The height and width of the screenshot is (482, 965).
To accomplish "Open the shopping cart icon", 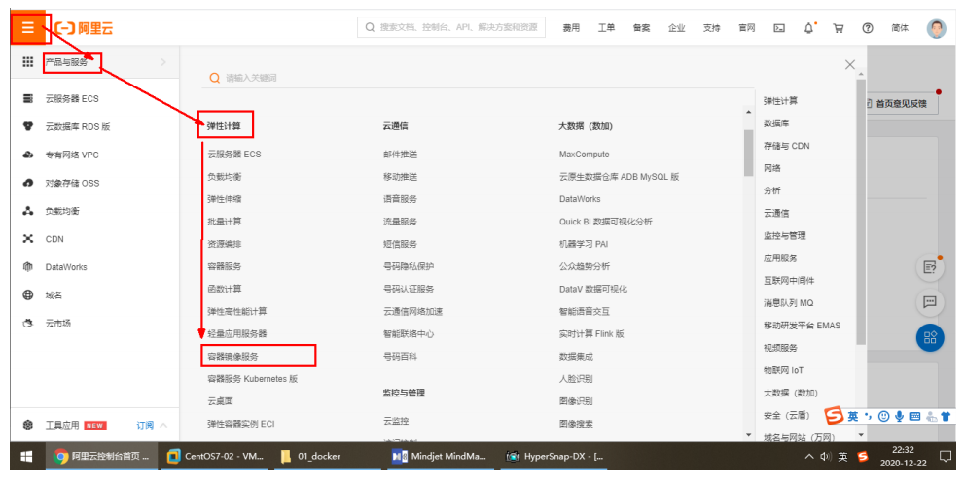I will pyautogui.click(x=839, y=28).
